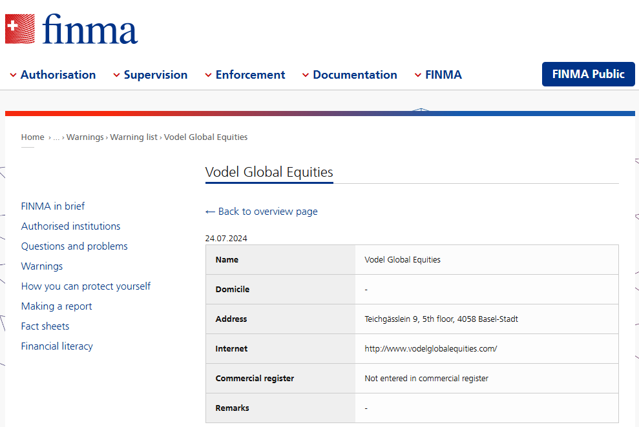Open the Authorisation menu
639x427 pixels.
click(x=58, y=75)
